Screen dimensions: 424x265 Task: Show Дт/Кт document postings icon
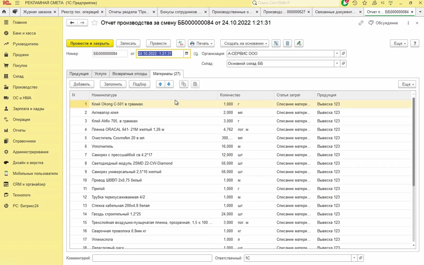pyautogui.click(x=181, y=43)
